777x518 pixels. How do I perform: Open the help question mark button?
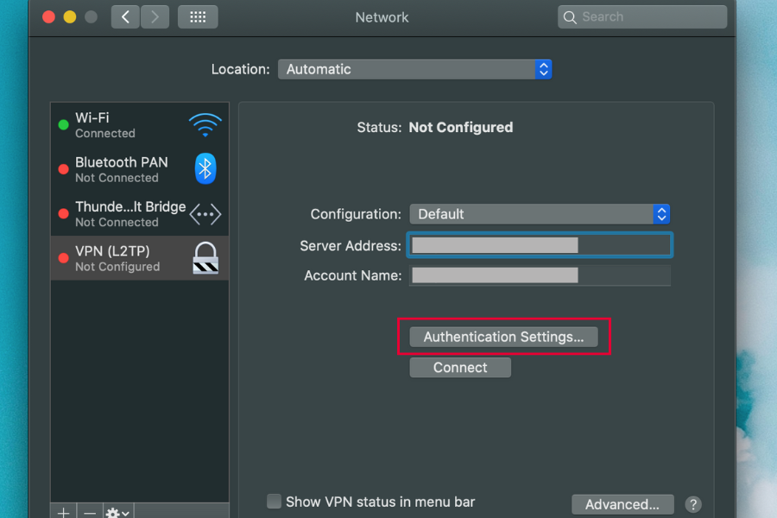tap(692, 505)
